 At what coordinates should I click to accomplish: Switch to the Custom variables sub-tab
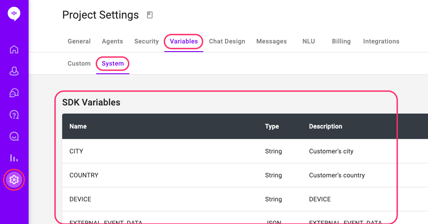click(79, 63)
